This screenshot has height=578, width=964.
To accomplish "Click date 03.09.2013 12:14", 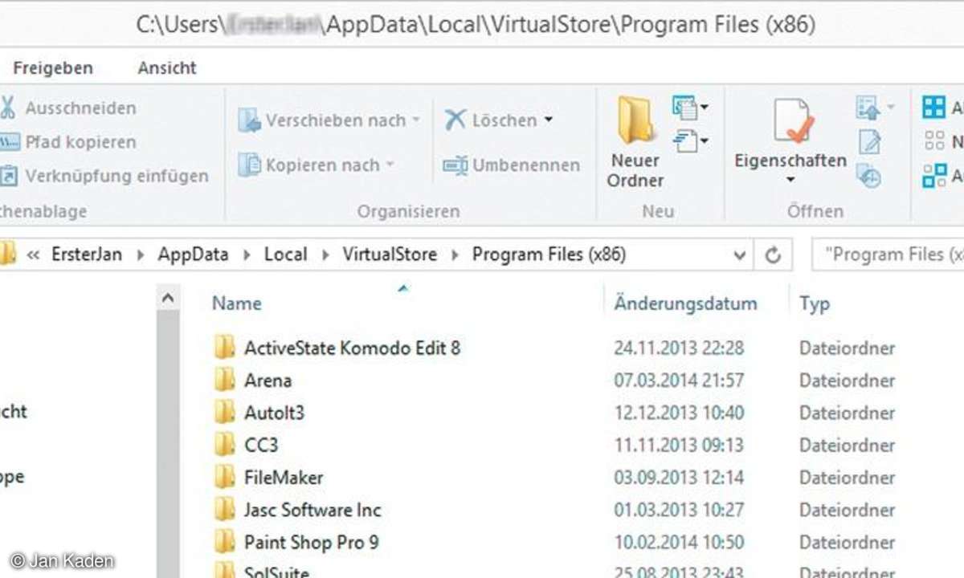I will tap(679, 477).
